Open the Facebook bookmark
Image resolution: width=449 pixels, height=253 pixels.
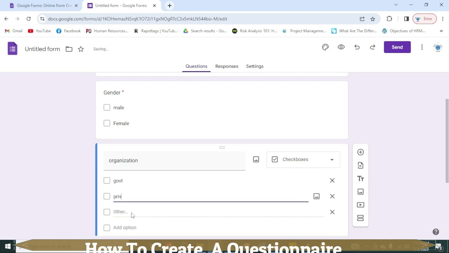68,31
